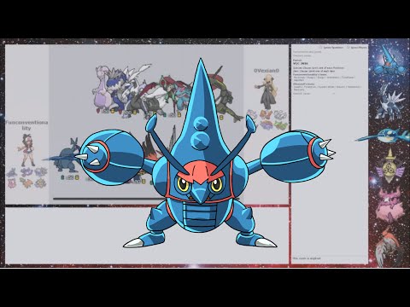Click the bold format name in battle log
This screenshot has height=307, width=410.
(301, 64)
